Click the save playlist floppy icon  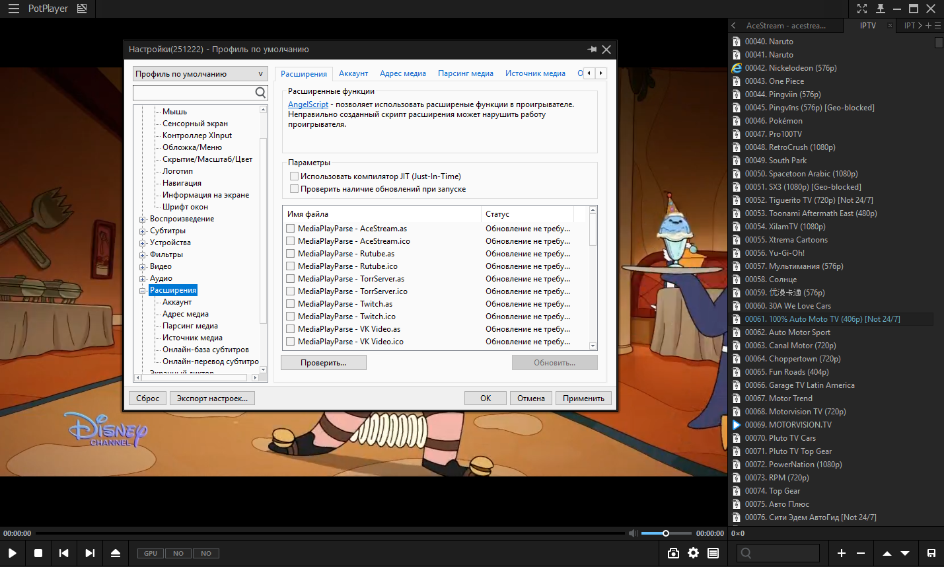[931, 553]
